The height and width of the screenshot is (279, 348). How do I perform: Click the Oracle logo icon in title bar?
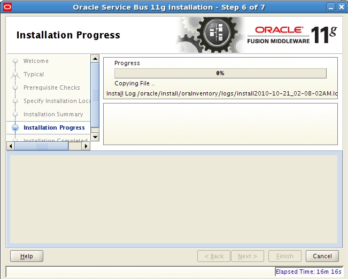tap(7, 7)
